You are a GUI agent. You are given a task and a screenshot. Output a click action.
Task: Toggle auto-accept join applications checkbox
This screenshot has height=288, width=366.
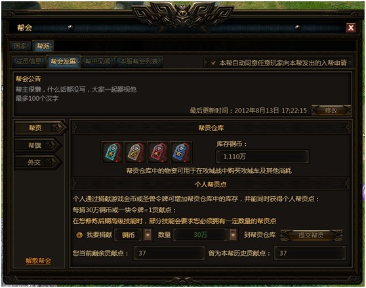click(213, 63)
